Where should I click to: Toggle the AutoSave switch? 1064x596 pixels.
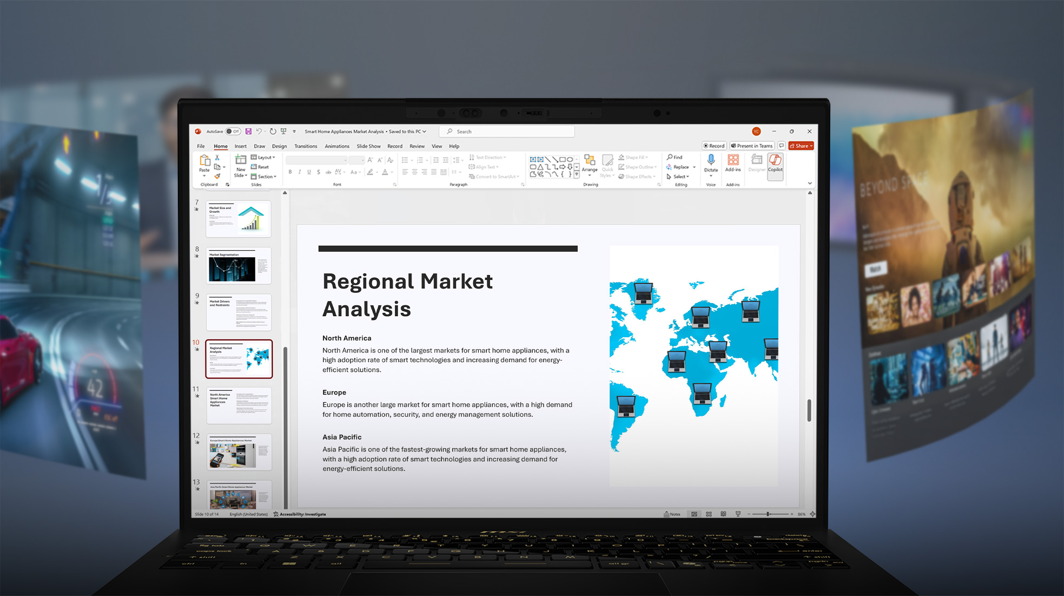233,132
